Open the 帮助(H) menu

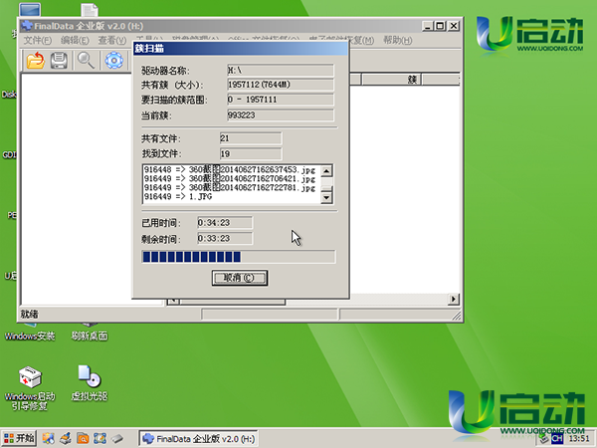[x=397, y=40]
